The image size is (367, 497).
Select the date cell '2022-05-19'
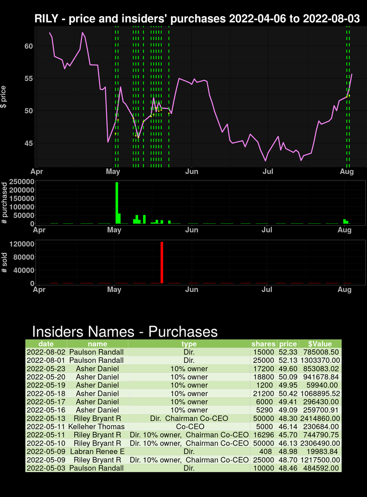46,385
